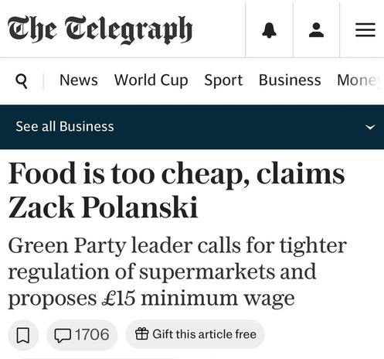The height and width of the screenshot is (359, 384).
Task: Click the search magnifier icon
Action: click(x=22, y=81)
